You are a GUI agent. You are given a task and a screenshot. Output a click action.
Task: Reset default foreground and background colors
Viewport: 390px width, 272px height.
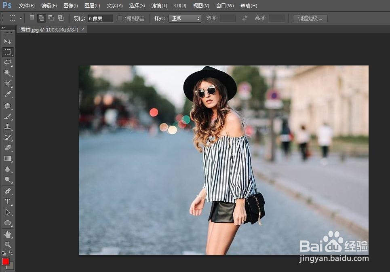point(4,253)
